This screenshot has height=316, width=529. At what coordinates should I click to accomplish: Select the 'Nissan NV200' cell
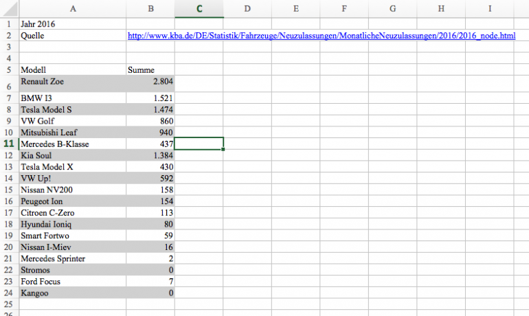click(73, 190)
